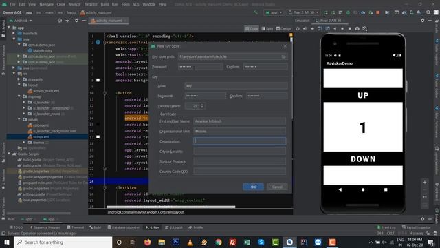Expand the themes folder
440x248 pixels.
click(24, 143)
